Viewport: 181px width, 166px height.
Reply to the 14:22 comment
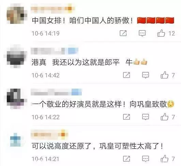pyautogui.click(x=146, y=117)
